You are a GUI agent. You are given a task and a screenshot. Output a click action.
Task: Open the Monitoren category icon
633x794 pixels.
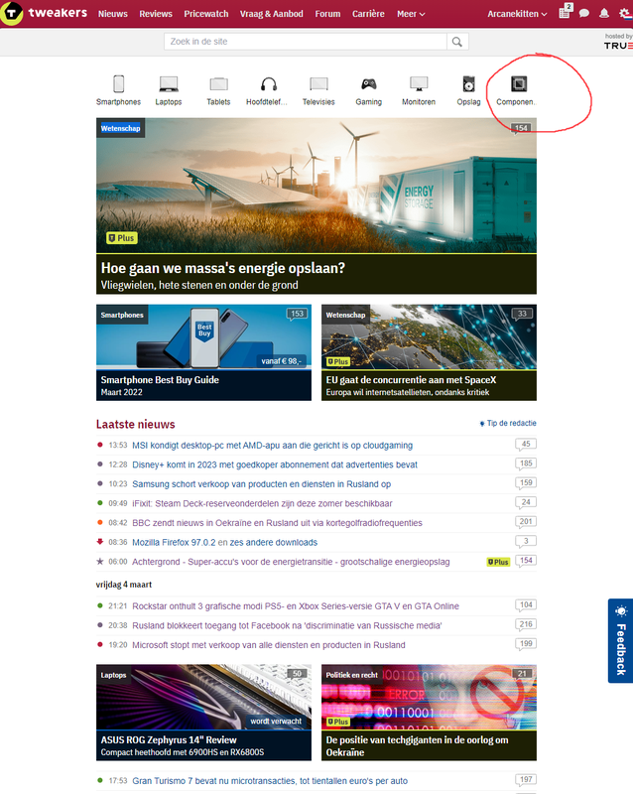click(x=419, y=84)
